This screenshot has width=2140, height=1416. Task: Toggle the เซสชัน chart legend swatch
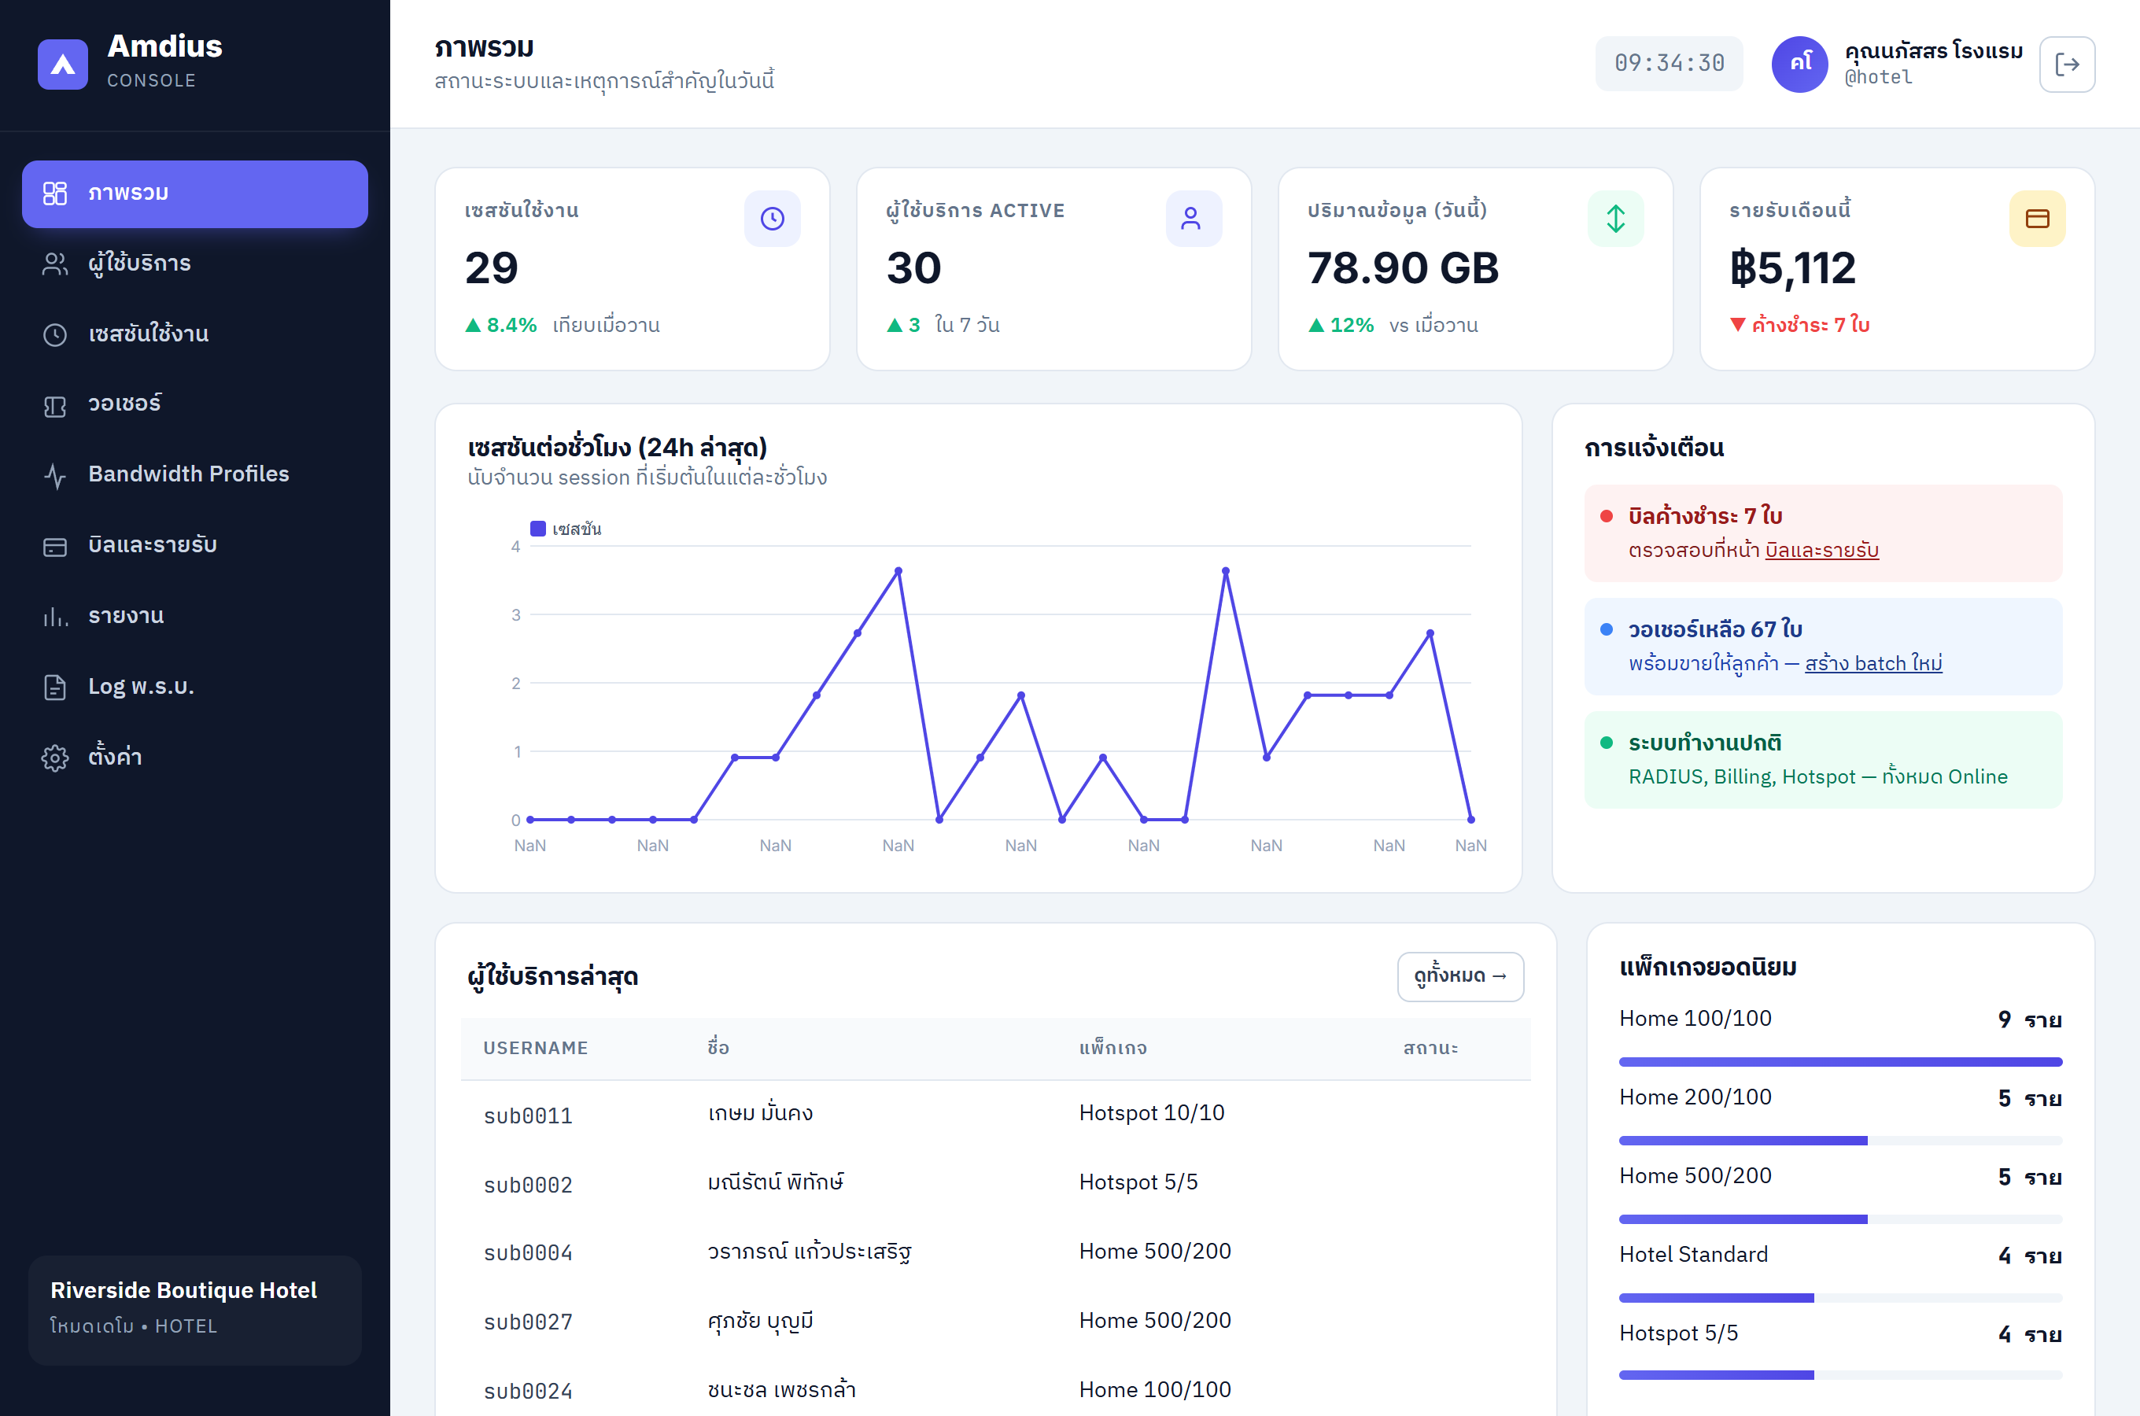(x=537, y=529)
